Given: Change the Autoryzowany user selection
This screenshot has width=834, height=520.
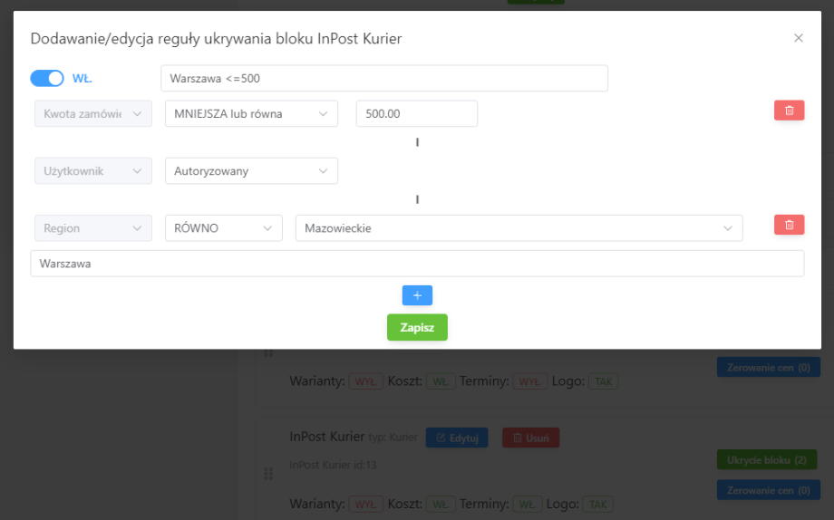Looking at the screenshot, I should pyautogui.click(x=251, y=171).
